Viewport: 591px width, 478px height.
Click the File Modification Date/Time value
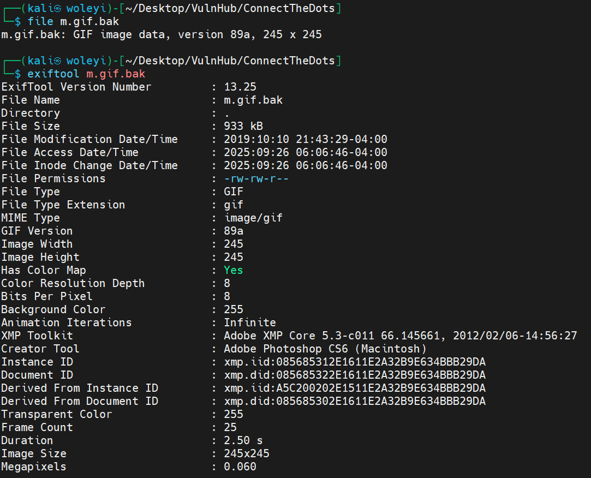(x=306, y=139)
